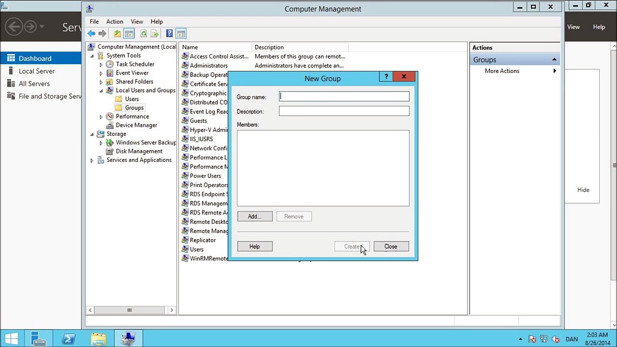The width and height of the screenshot is (617, 347).
Task: Click inside the Members list box
Action: coord(323,168)
